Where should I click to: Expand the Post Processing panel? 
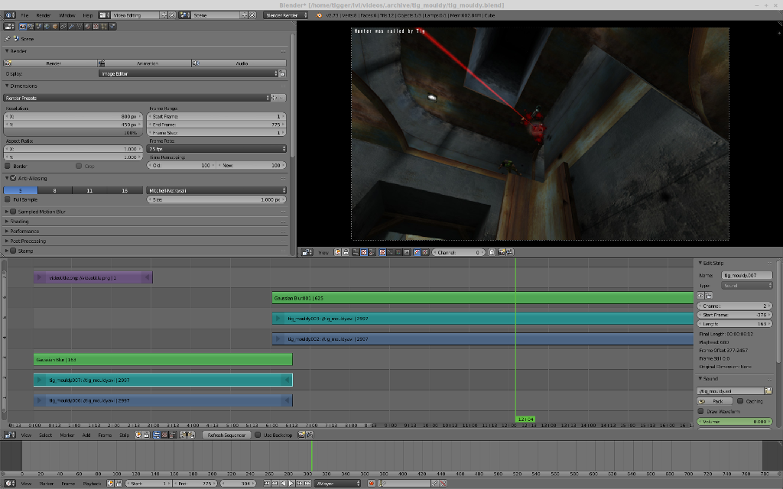28,241
